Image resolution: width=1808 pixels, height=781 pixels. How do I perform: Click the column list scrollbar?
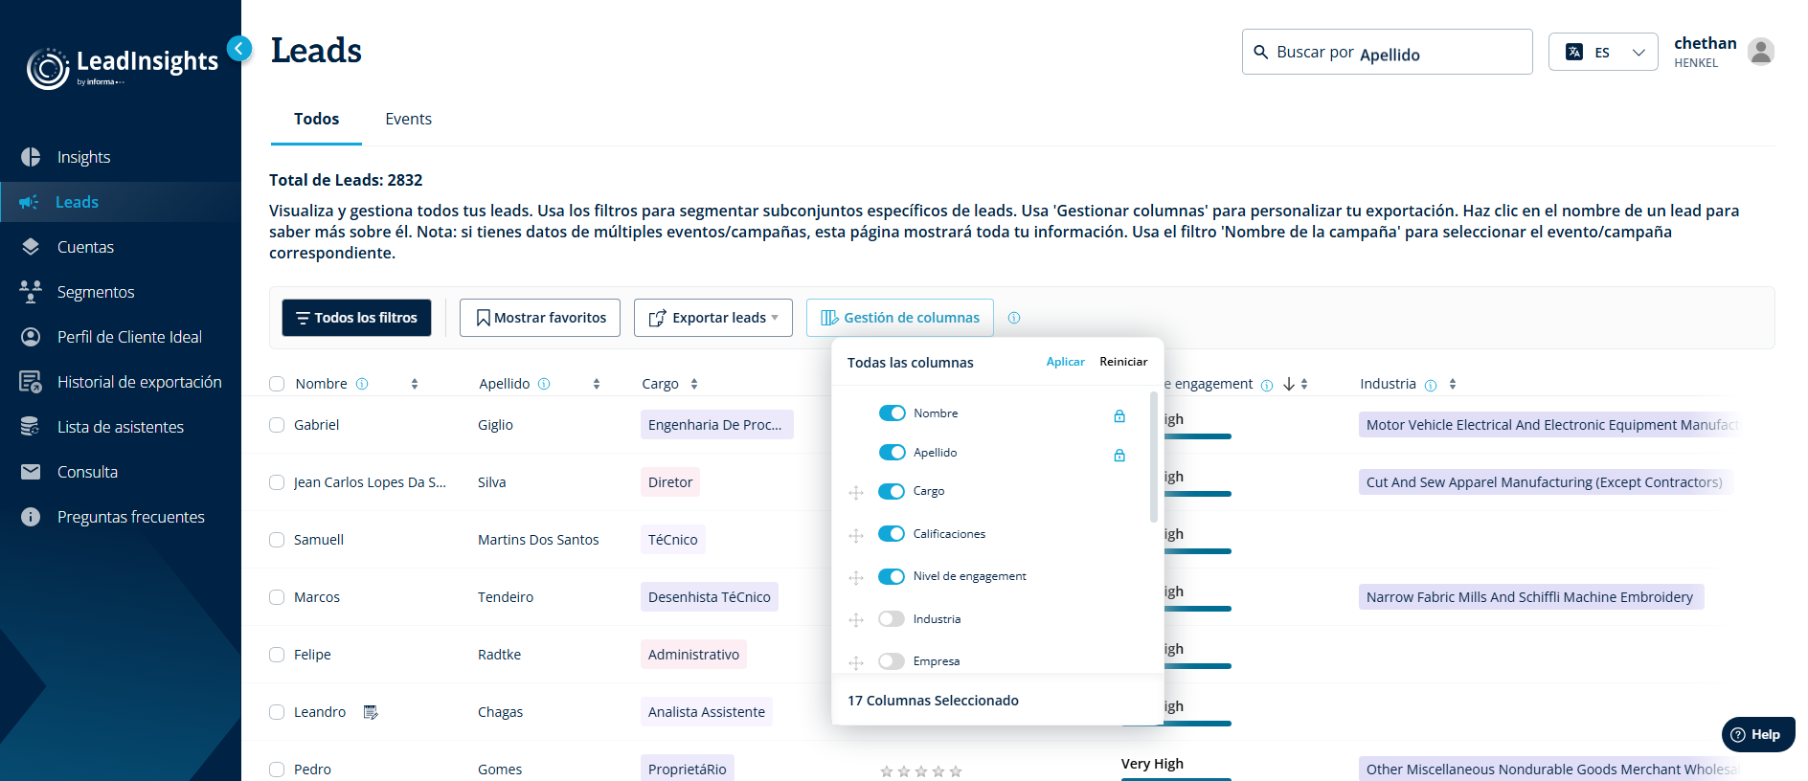point(1153,457)
